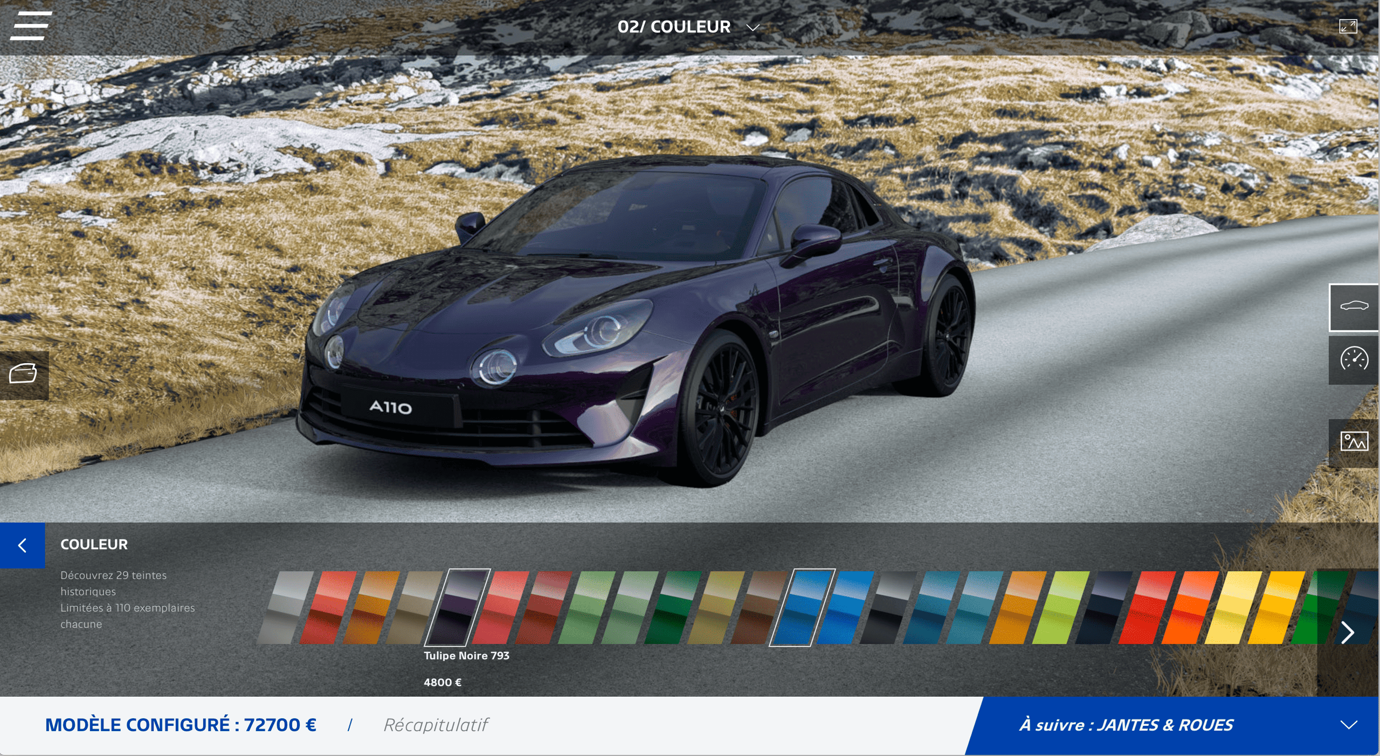The image size is (1380, 756).
Task: Select the dark forest green swatch
Action: [x=673, y=607]
